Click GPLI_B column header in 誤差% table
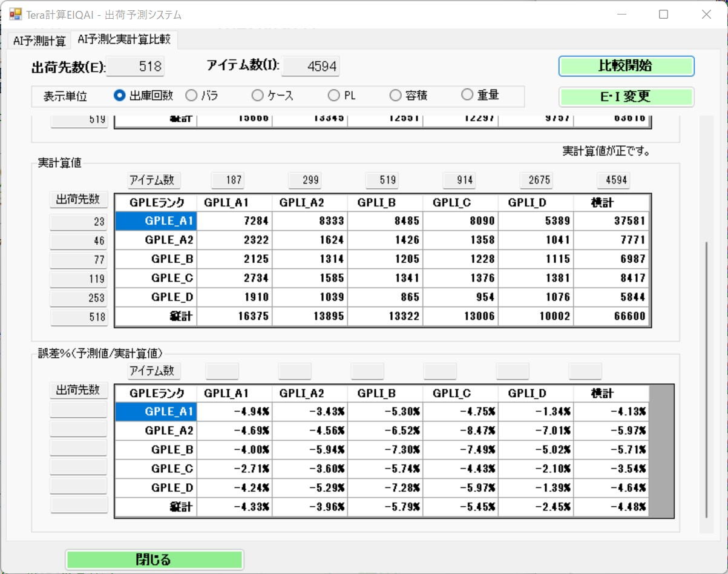728x574 pixels. (385, 394)
